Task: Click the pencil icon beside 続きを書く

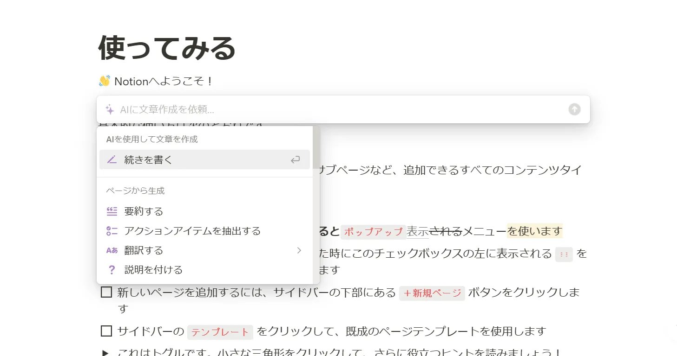Action: click(x=112, y=159)
